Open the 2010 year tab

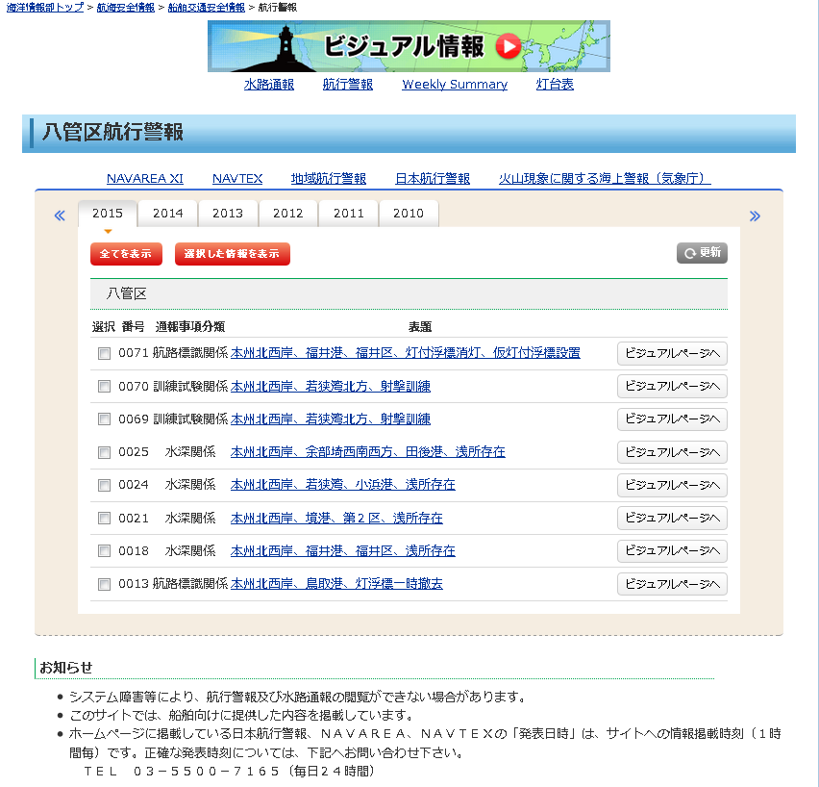[409, 214]
